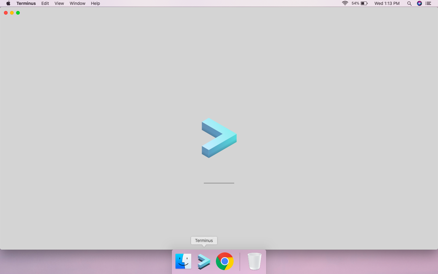Open the Edit menu
The image size is (438, 274).
(45, 3)
